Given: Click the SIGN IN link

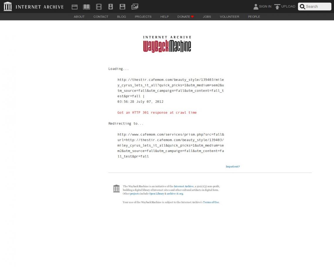Looking at the screenshot, I should (x=265, y=6).
